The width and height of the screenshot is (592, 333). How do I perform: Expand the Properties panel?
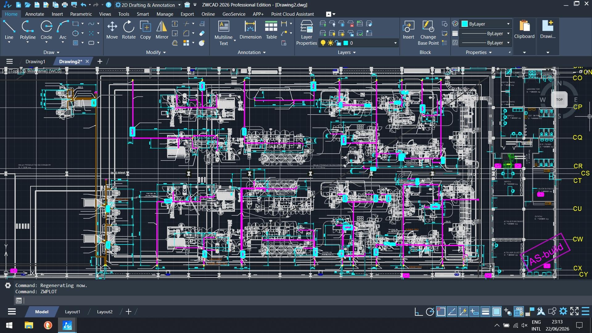click(x=479, y=52)
